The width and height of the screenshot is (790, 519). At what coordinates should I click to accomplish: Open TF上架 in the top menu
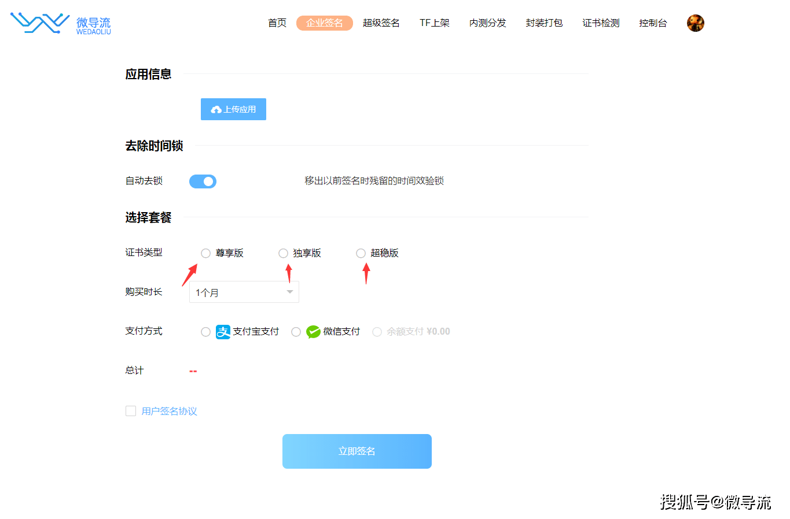(435, 23)
